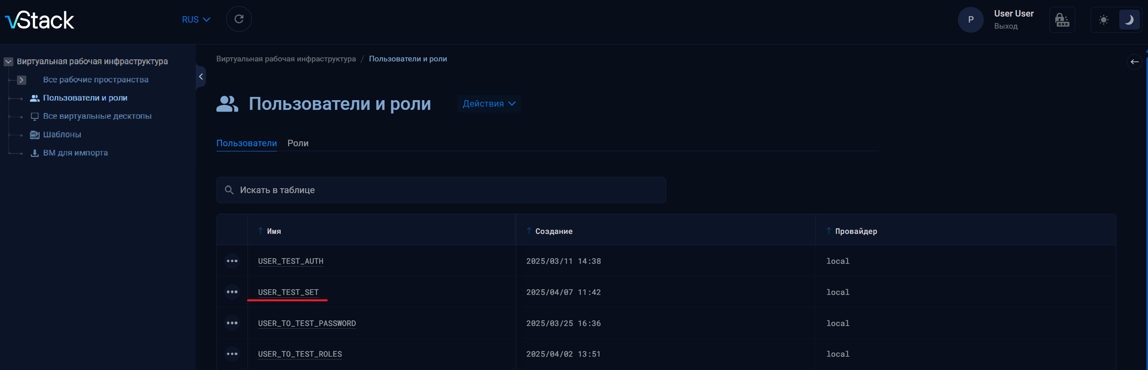Viewport: 1148px width, 370px height.
Task: Expand Все рабочие пространства tree node
Action: (x=21, y=80)
